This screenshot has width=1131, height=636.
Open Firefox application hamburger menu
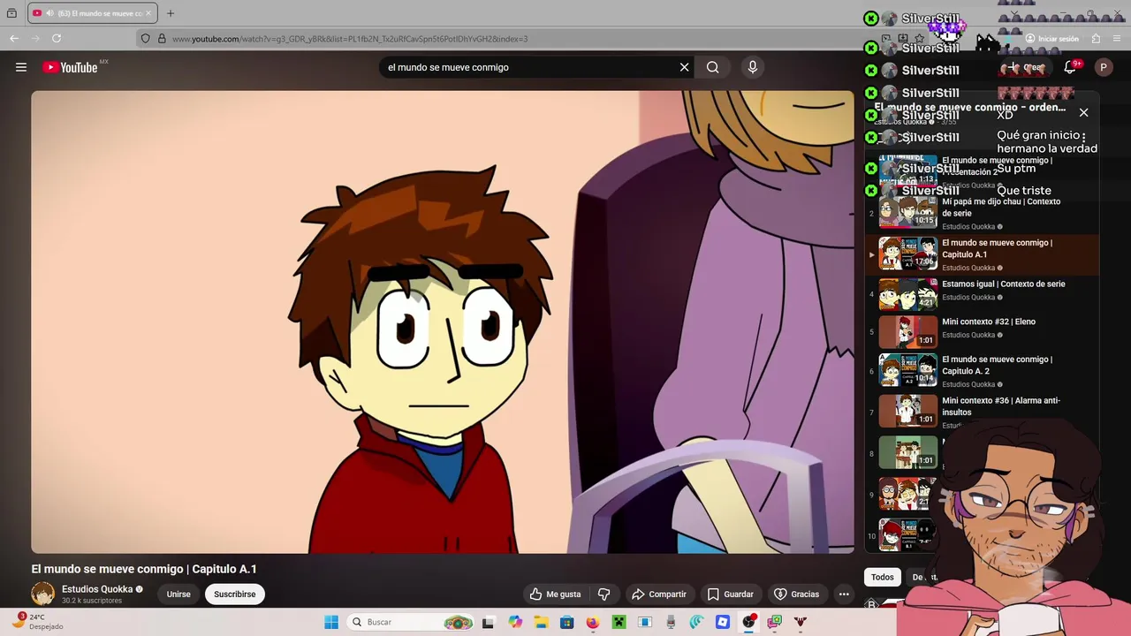coord(1118,39)
